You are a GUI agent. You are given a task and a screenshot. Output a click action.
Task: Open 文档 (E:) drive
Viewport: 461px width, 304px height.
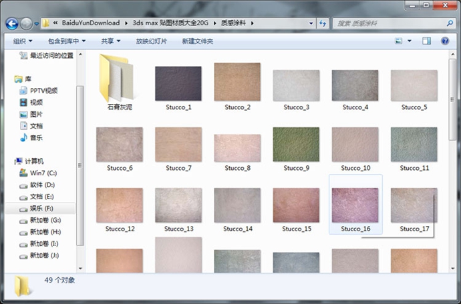(x=37, y=197)
